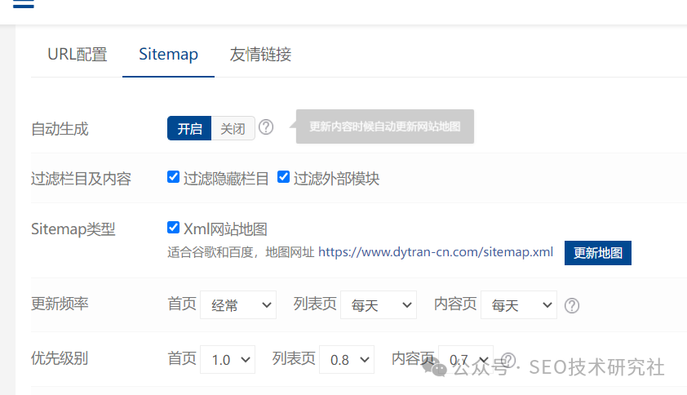Open the 友情链接 tab

[260, 55]
